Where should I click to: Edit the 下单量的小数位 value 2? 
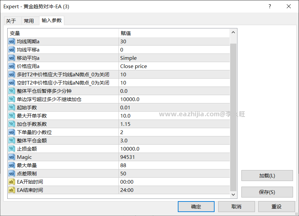174,132
